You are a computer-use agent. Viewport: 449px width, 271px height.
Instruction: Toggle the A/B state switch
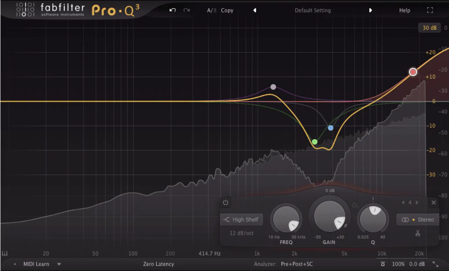tap(211, 10)
